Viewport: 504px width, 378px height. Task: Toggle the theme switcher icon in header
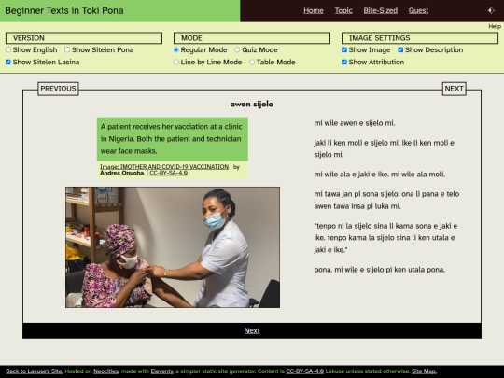click(x=491, y=10)
